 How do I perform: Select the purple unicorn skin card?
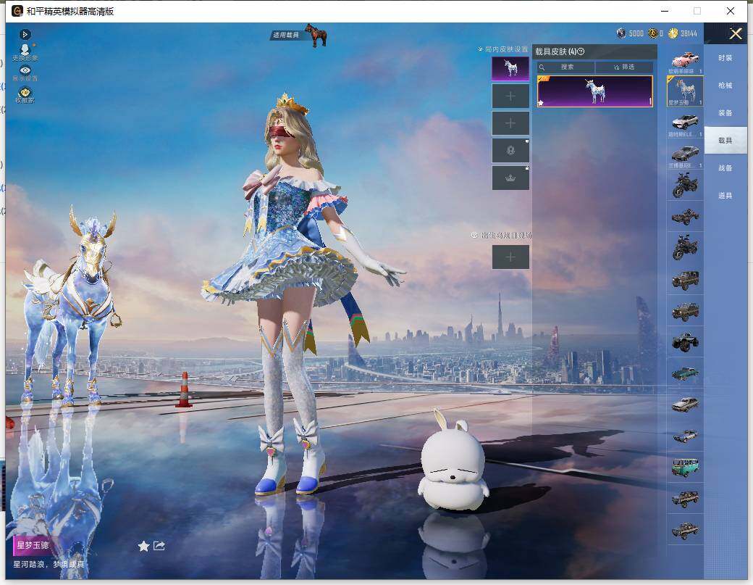click(x=594, y=91)
